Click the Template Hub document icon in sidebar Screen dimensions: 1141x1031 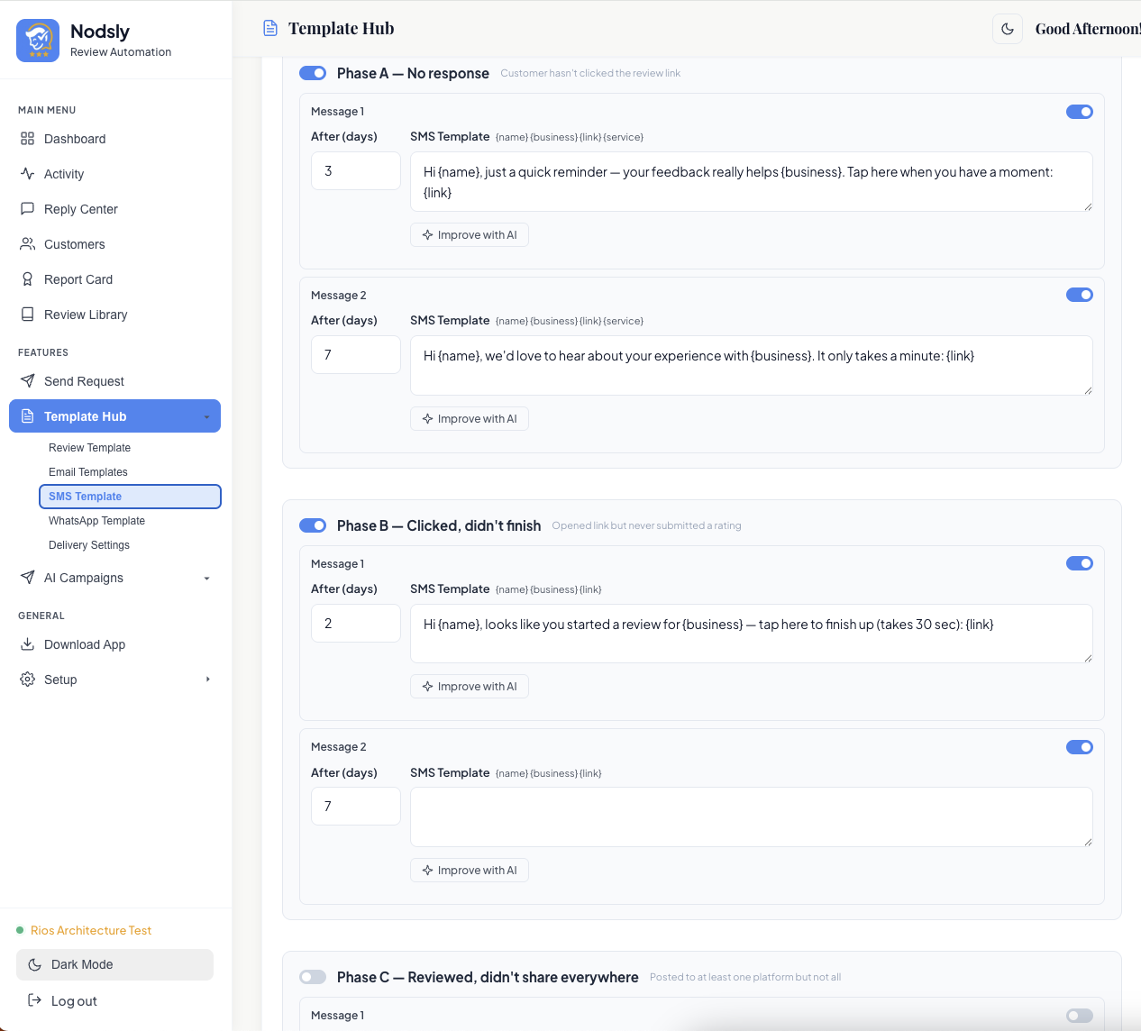click(x=28, y=416)
